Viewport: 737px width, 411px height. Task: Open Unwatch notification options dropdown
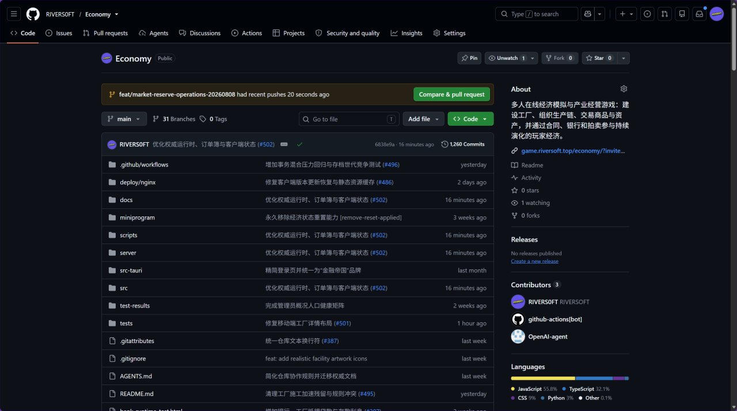click(x=533, y=58)
